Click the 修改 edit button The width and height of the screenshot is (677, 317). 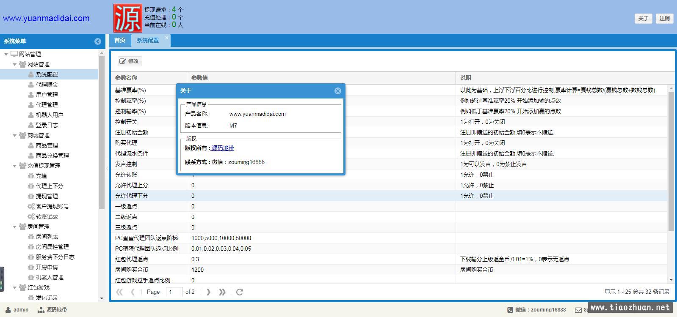(x=130, y=61)
